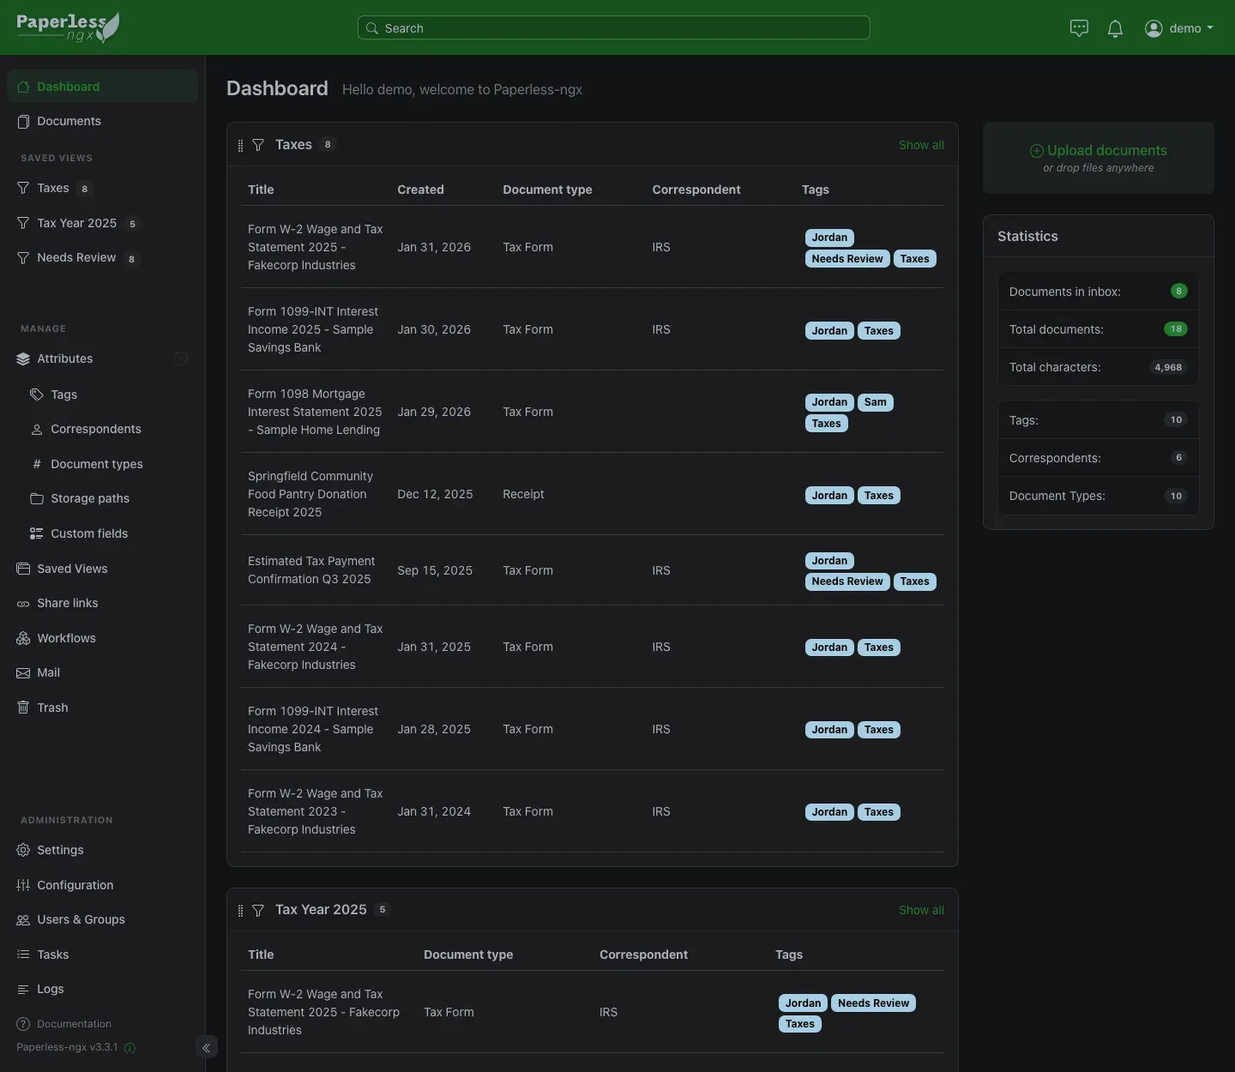Image resolution: width=1235 pixels, height=1072 pixels.
Task: Click the Configuration sliders icon
Action: click(23, 885)
